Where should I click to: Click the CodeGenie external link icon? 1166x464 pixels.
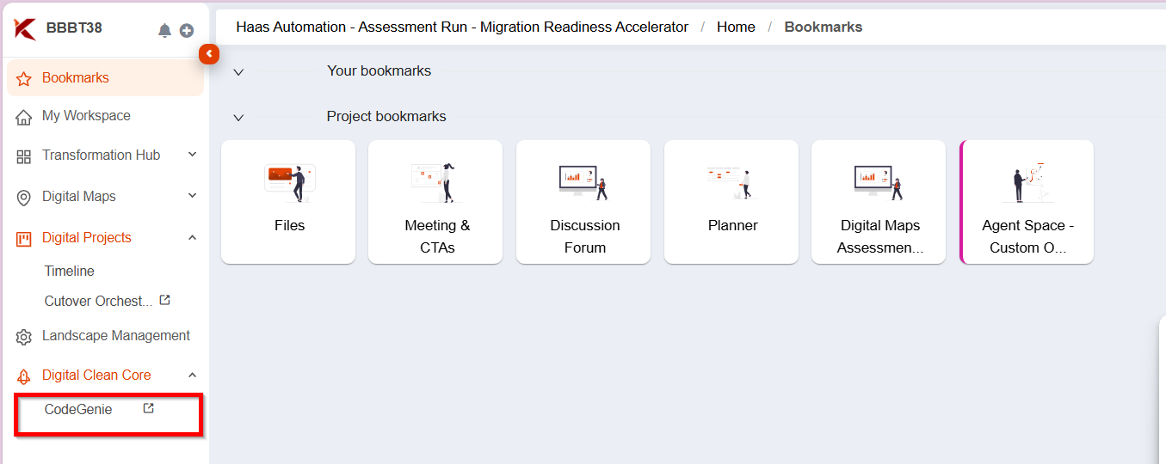[x=148, y=409]
